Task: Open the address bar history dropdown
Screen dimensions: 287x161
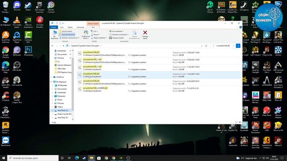Action: (202, 46)
